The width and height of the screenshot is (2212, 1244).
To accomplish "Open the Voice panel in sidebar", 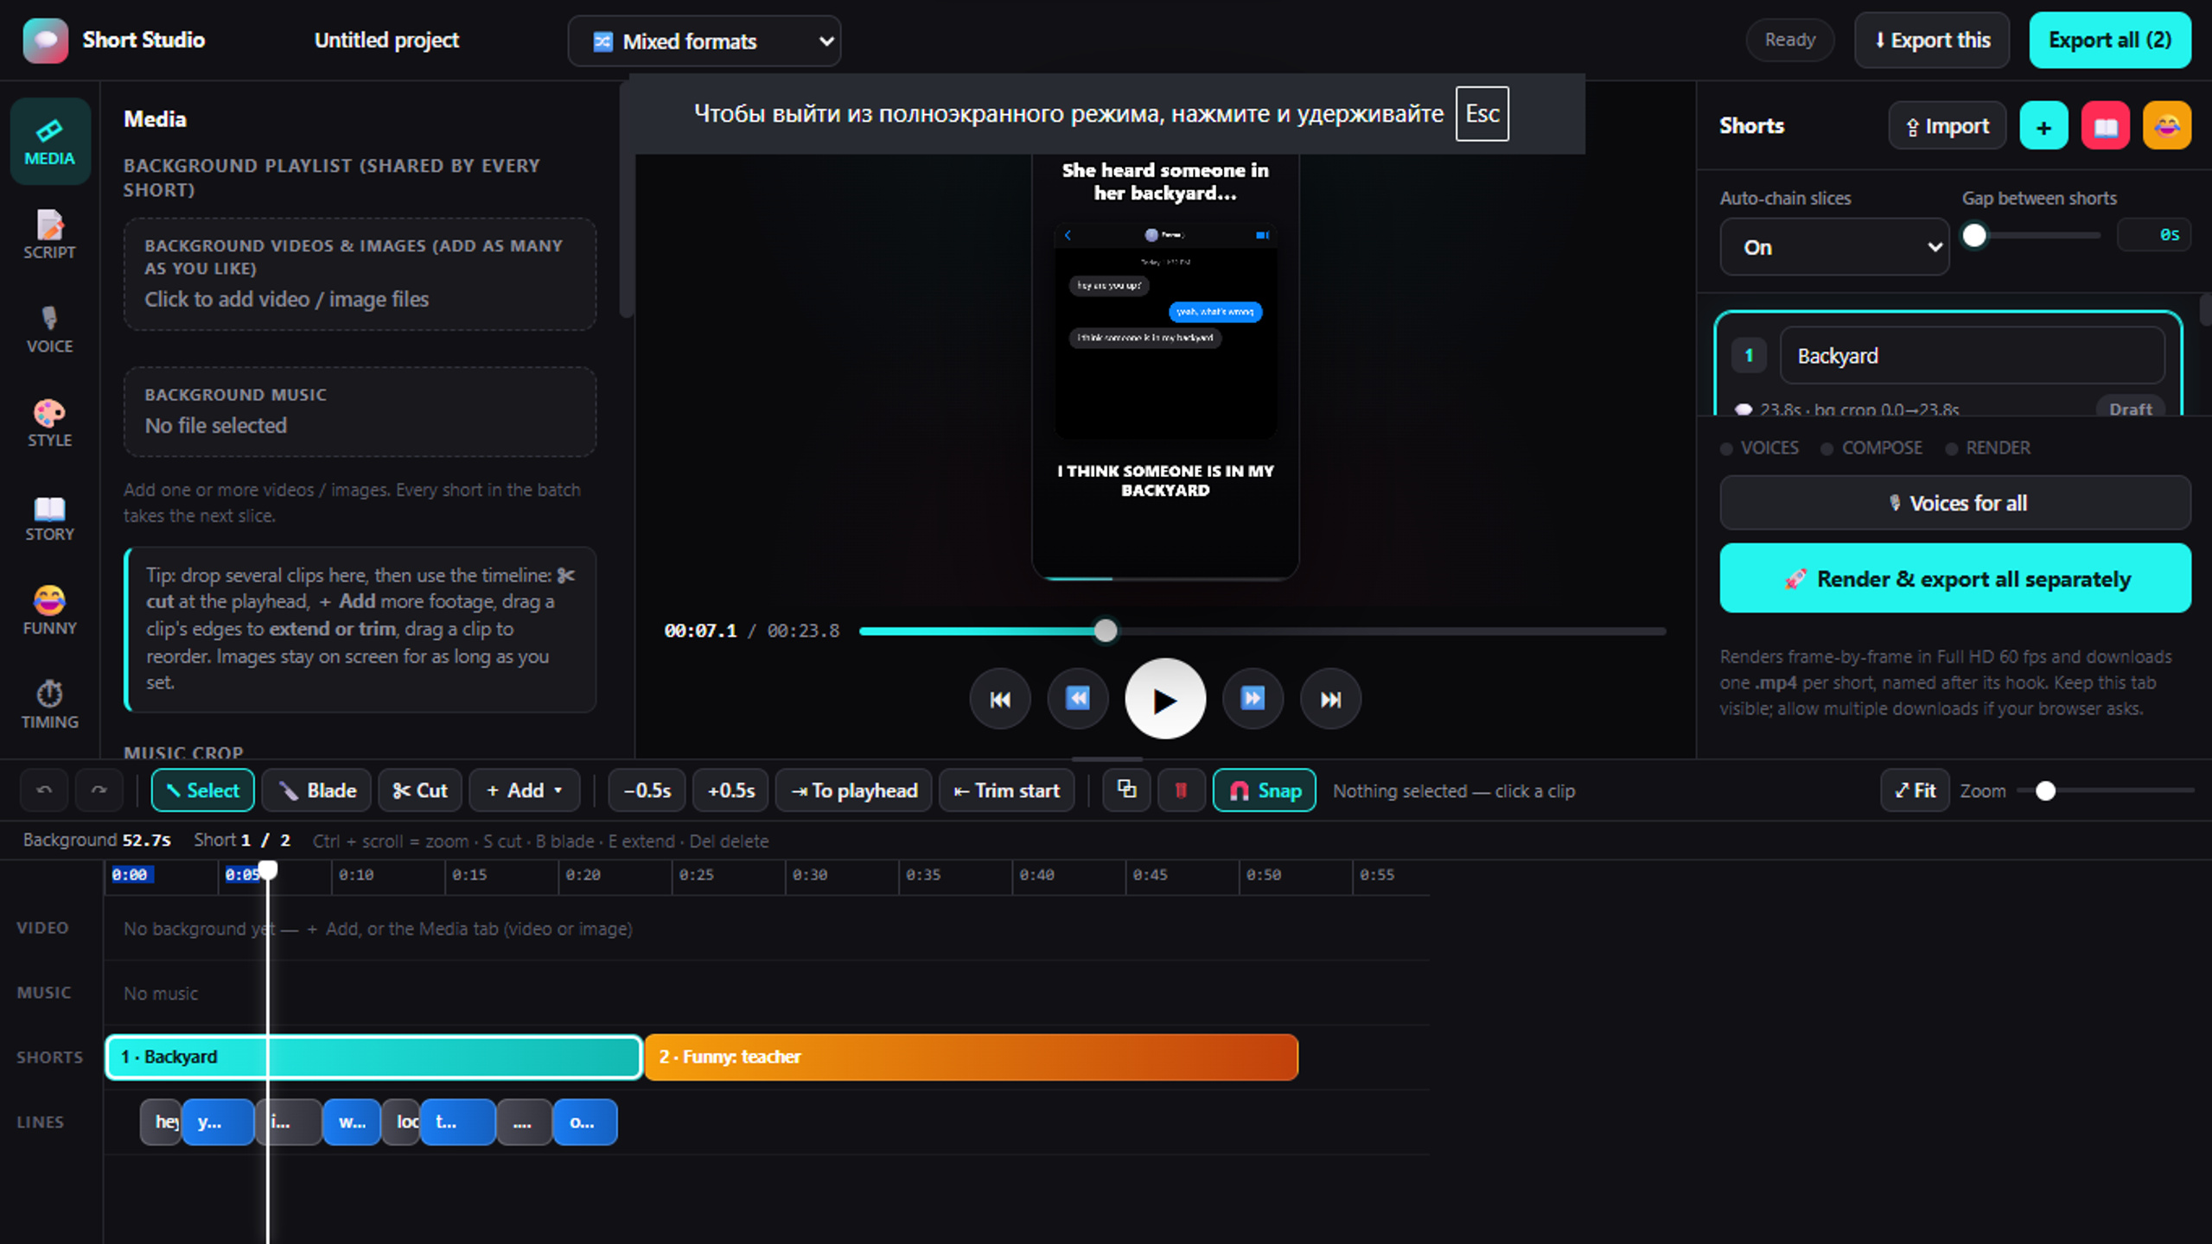I will pos(49,328).
